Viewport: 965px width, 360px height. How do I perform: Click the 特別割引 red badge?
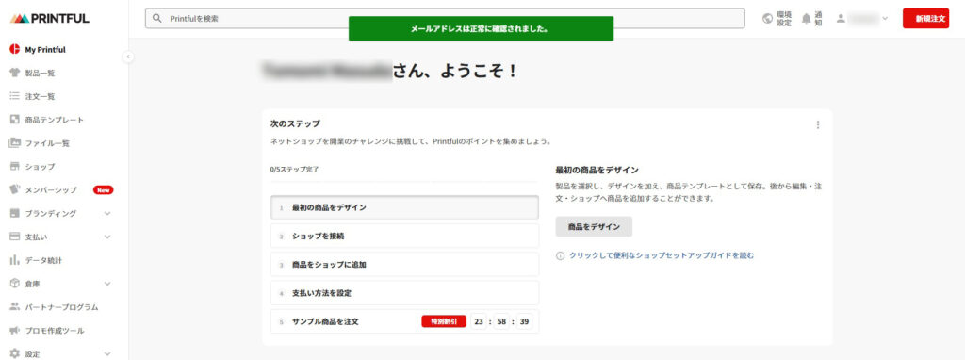pos(444,321)
